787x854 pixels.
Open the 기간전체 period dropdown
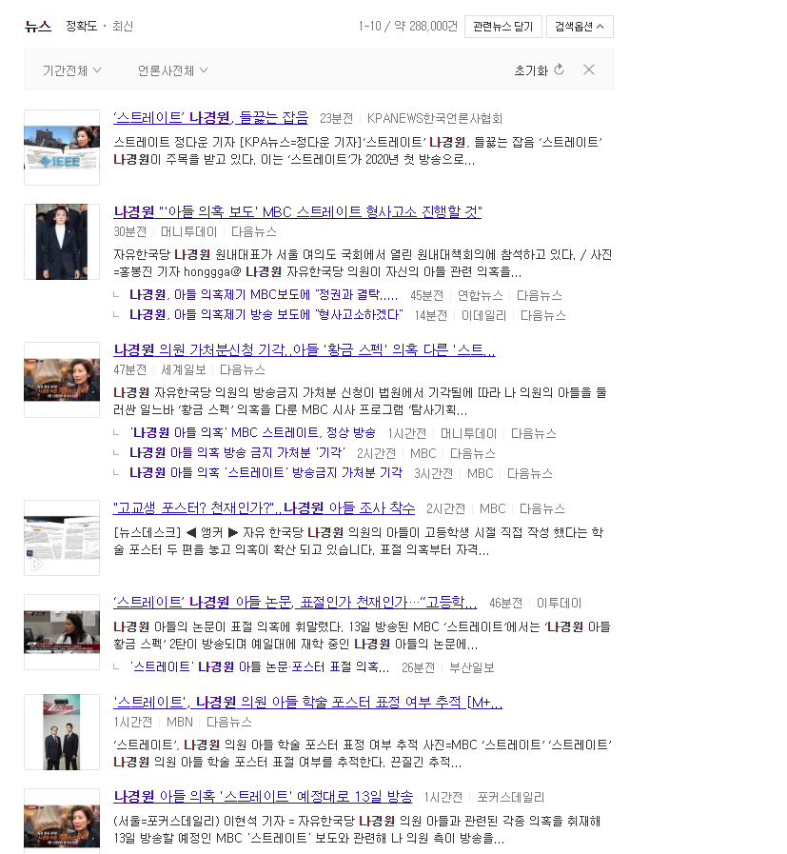[x=71, y=70]
